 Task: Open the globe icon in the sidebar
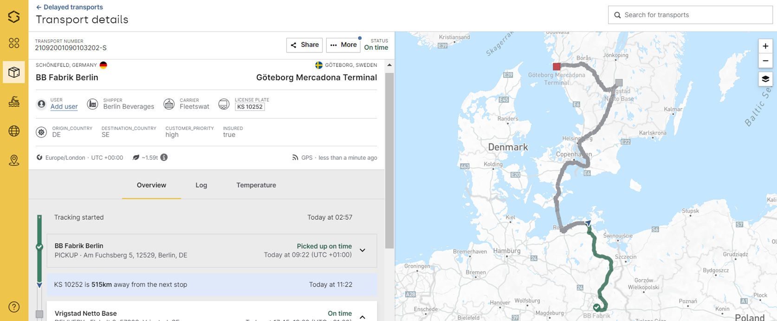[x=14, y=131]
